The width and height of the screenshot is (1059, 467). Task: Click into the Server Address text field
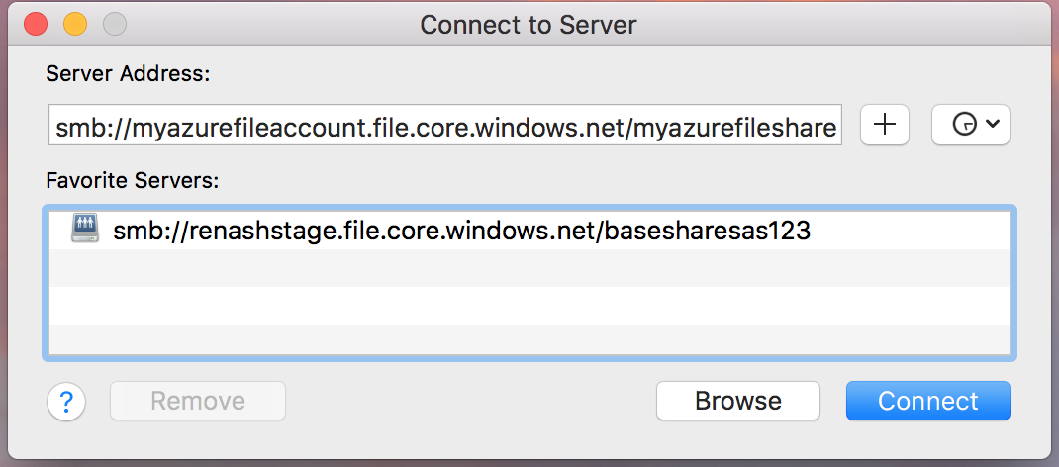pyautogui.click(x=445, y=126)
